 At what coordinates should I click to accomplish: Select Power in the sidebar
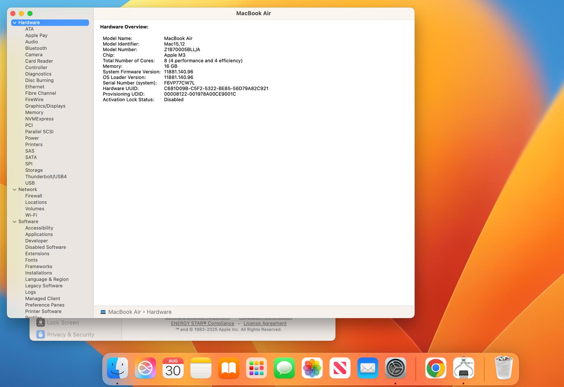[x=32, y=138]
